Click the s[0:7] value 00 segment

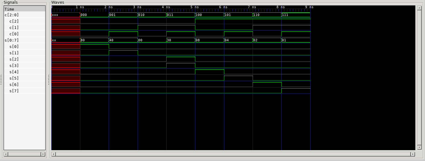pyautogui.click(x=152, y=40)
